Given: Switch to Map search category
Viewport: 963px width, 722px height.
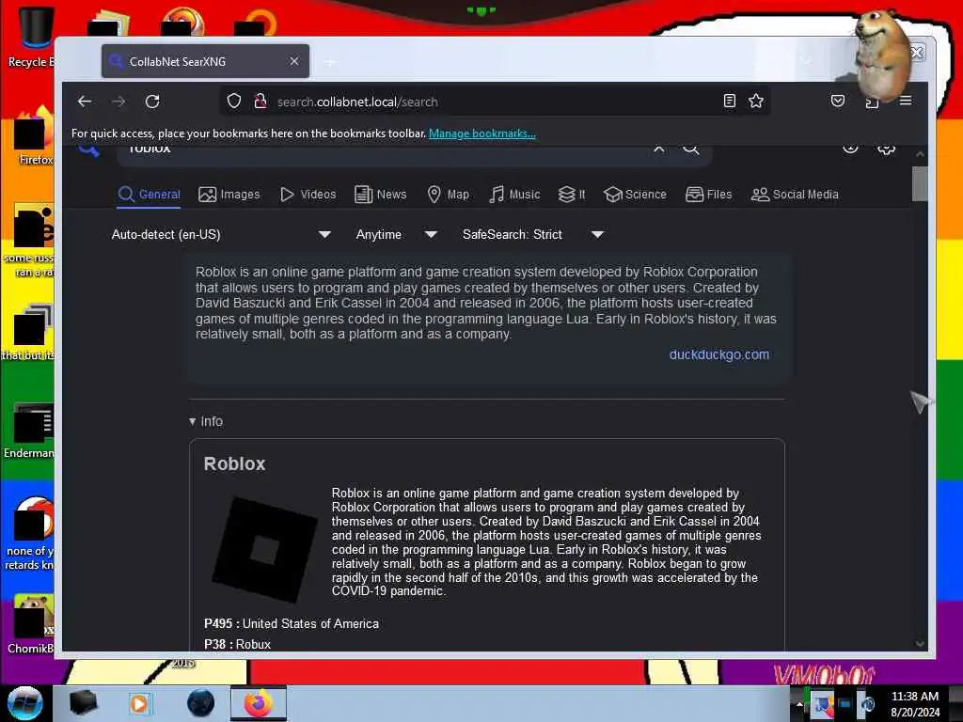Looking at the screenshot, I should point(449,195).
